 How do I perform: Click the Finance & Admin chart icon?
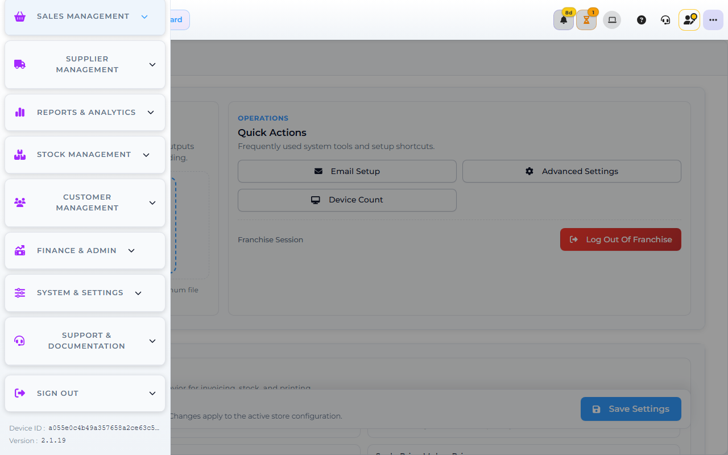pos(20,250)
